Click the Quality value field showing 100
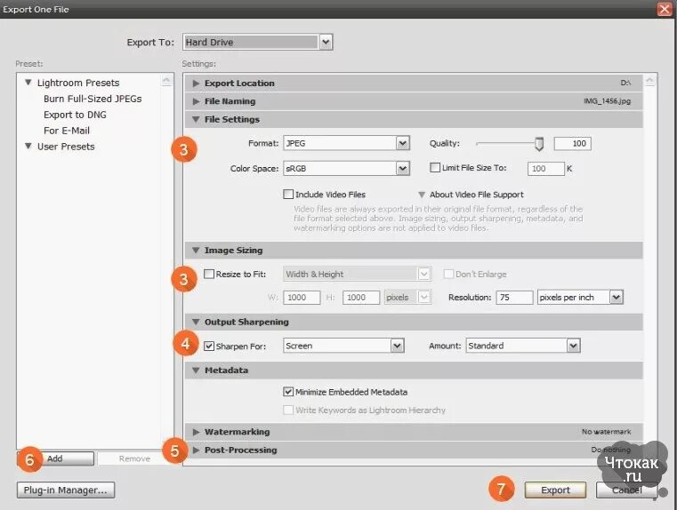The width and height of the screenshot is (677, 510). tap(573, 144)
